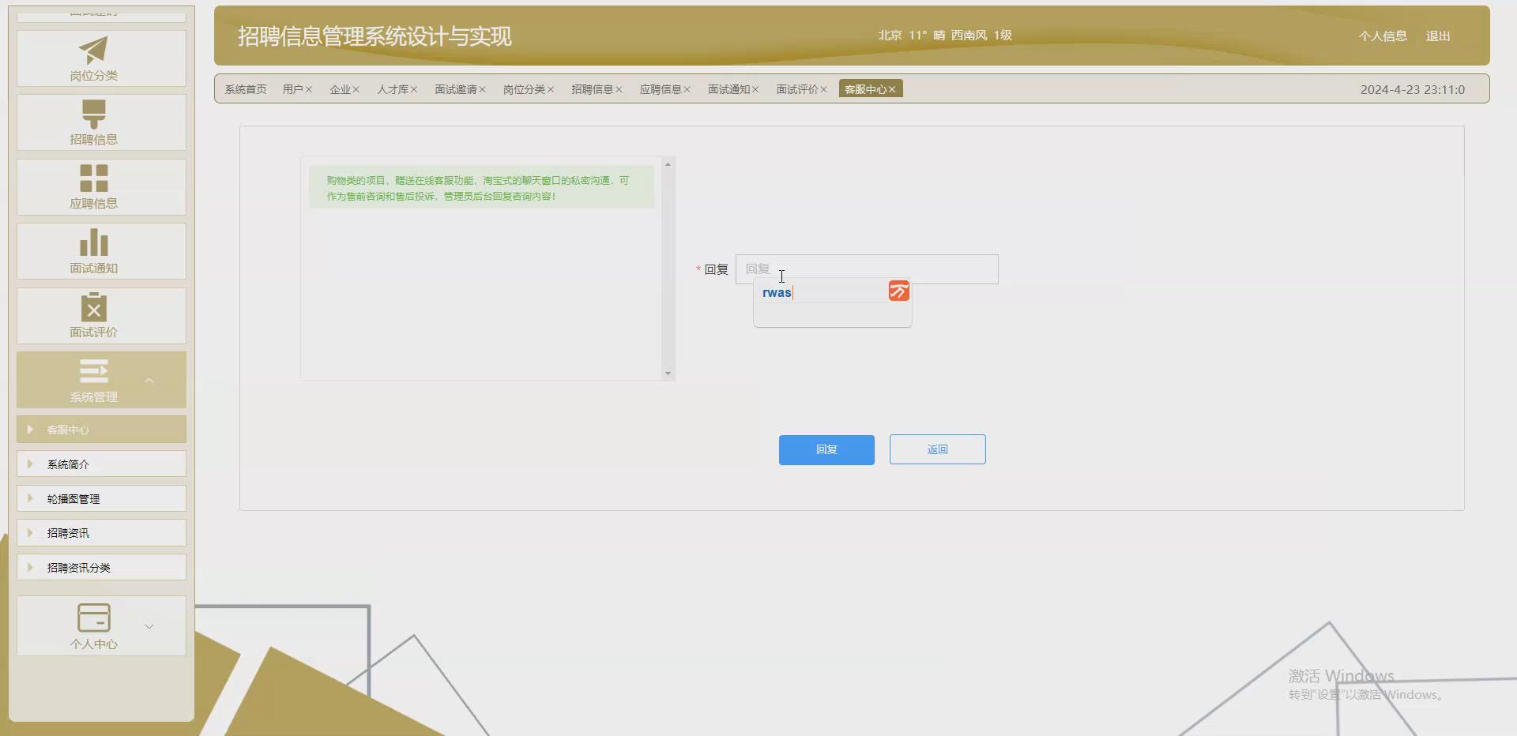Screen dimensions: 1517x736
Task: Open the 系统简介 submenu item
Action: (101, 464)
